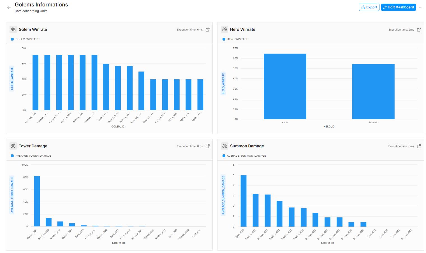Click the vertical AVERAGE_SUMMON_DAMAGE axis label

pyautogui.click(x=223, y=195)
